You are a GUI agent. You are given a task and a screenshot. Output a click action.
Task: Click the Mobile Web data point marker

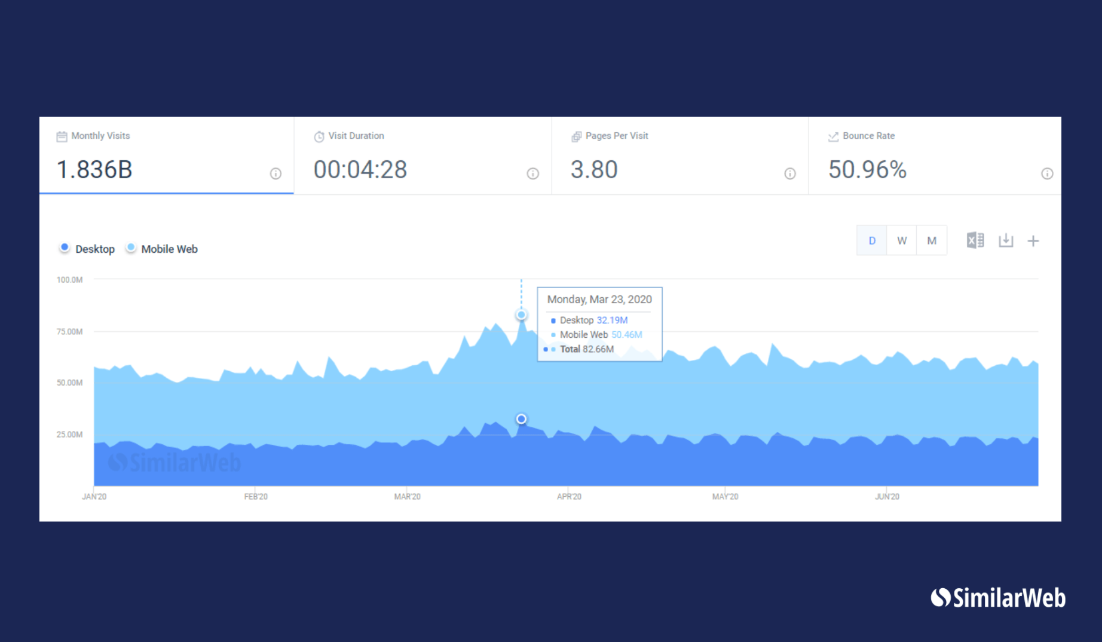[x=521, y=314]
